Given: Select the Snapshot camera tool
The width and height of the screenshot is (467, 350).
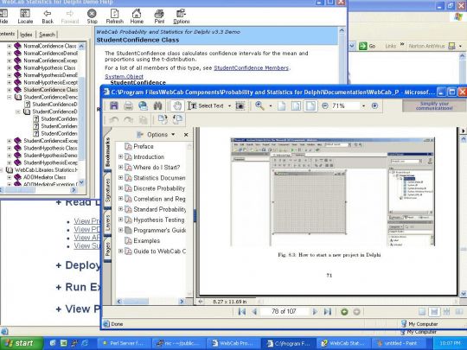Looking at the screenshot, I should [240, 105].
